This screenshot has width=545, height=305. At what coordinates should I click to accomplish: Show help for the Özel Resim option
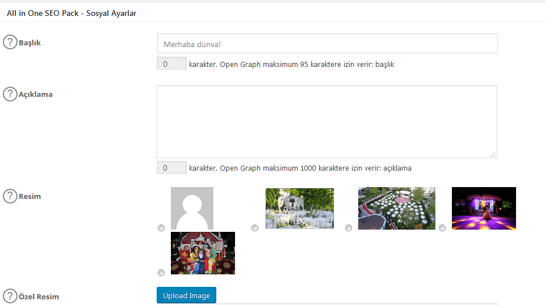(x=10, y=296)
